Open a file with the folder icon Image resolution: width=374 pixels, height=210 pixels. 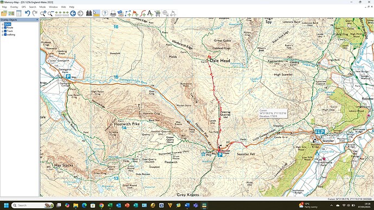(4, 14)
